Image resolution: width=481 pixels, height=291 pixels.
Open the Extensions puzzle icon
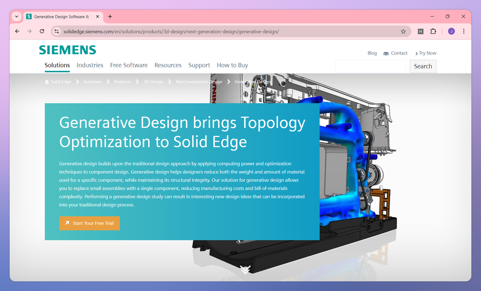coord(433,31)
